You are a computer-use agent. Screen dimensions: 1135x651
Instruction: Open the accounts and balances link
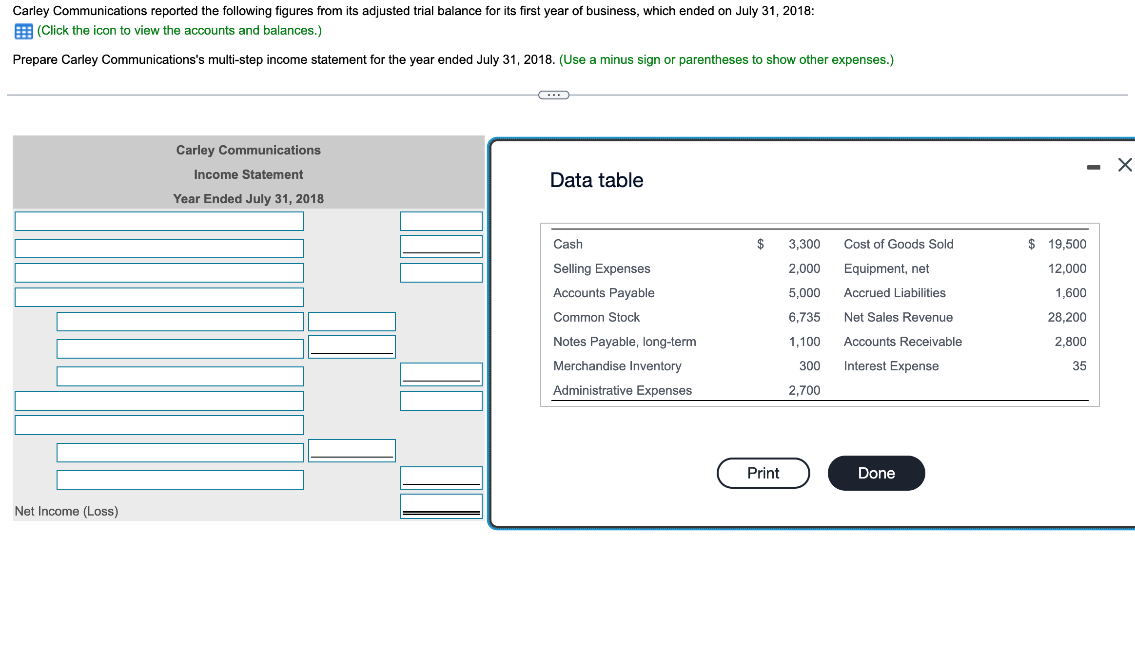[179, 31]
